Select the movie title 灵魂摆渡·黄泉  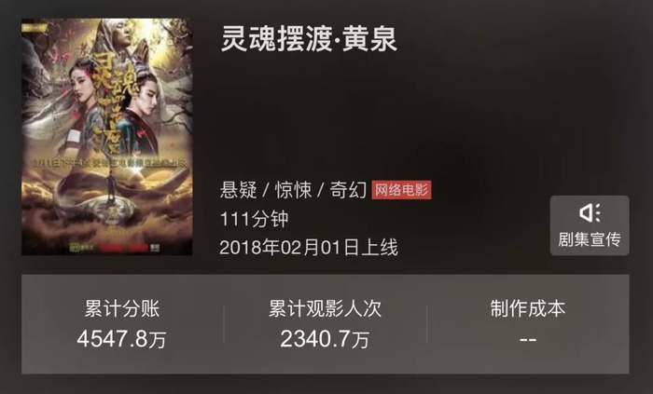tap(309, 38)
